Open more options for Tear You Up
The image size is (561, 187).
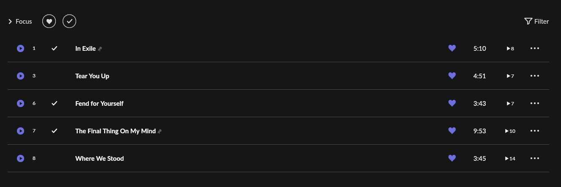pyautogui.click(x=535, y=76)
